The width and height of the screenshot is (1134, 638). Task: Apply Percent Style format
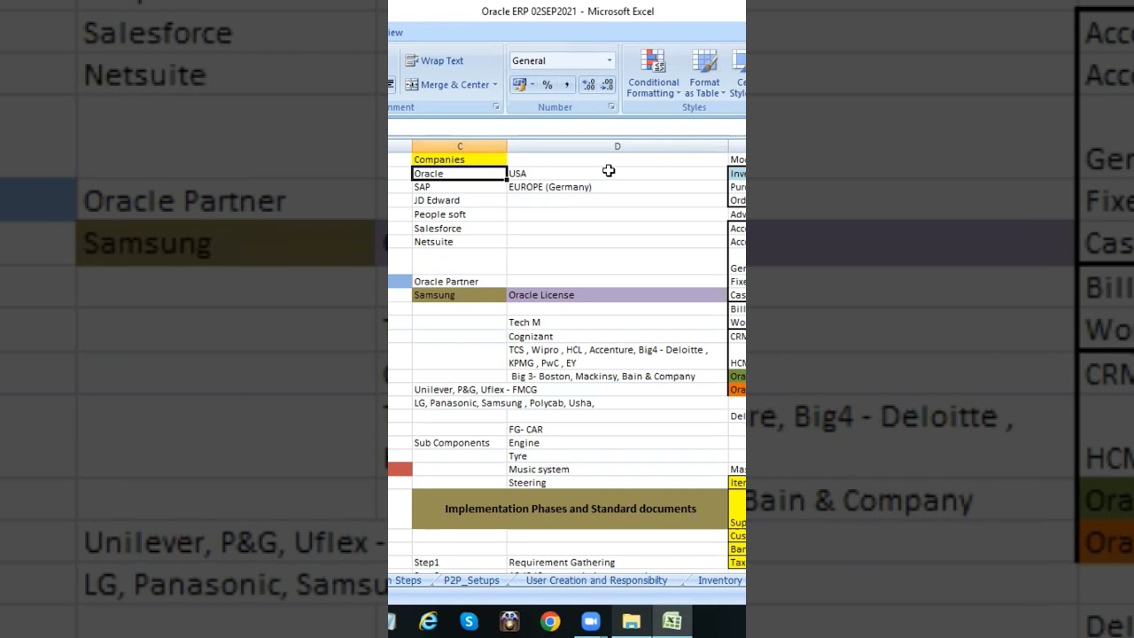click(x=548, y=85)
